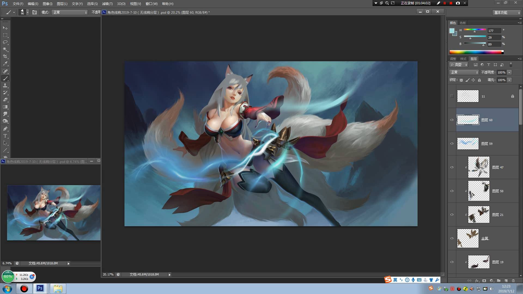This screenshot has height=294, width=523.
Task: Open the 文件(F) menu
Action: (x=18, y=4)
